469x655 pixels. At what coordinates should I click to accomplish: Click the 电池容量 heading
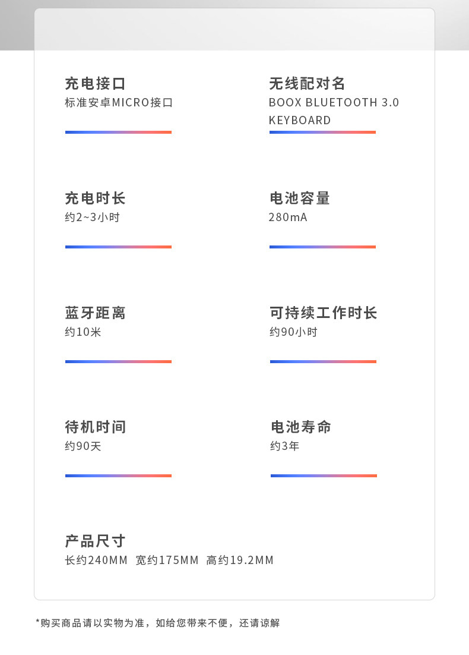[300, 198]
